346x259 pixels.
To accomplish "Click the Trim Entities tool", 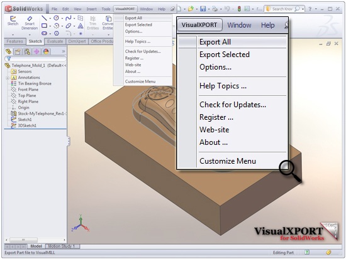I will tap(92, 23).
